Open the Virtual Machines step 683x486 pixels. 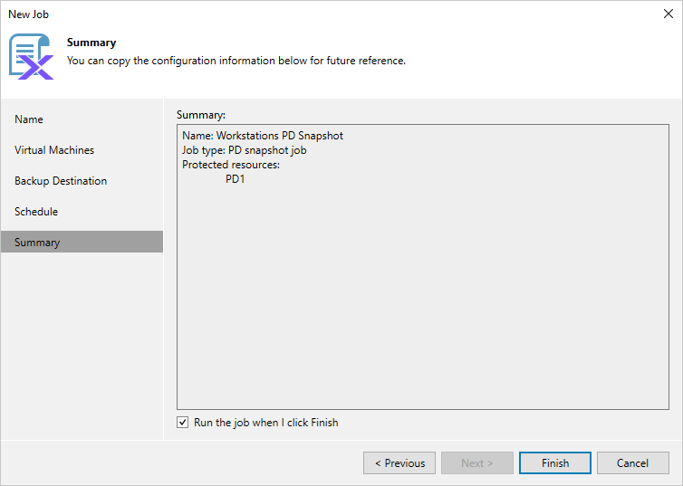click(54, 150)
